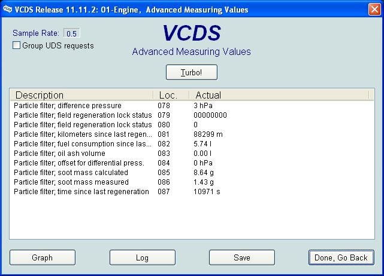Start logging with the Log button
Viewport: 384px width, 276px height.
(x=143, y=257)
